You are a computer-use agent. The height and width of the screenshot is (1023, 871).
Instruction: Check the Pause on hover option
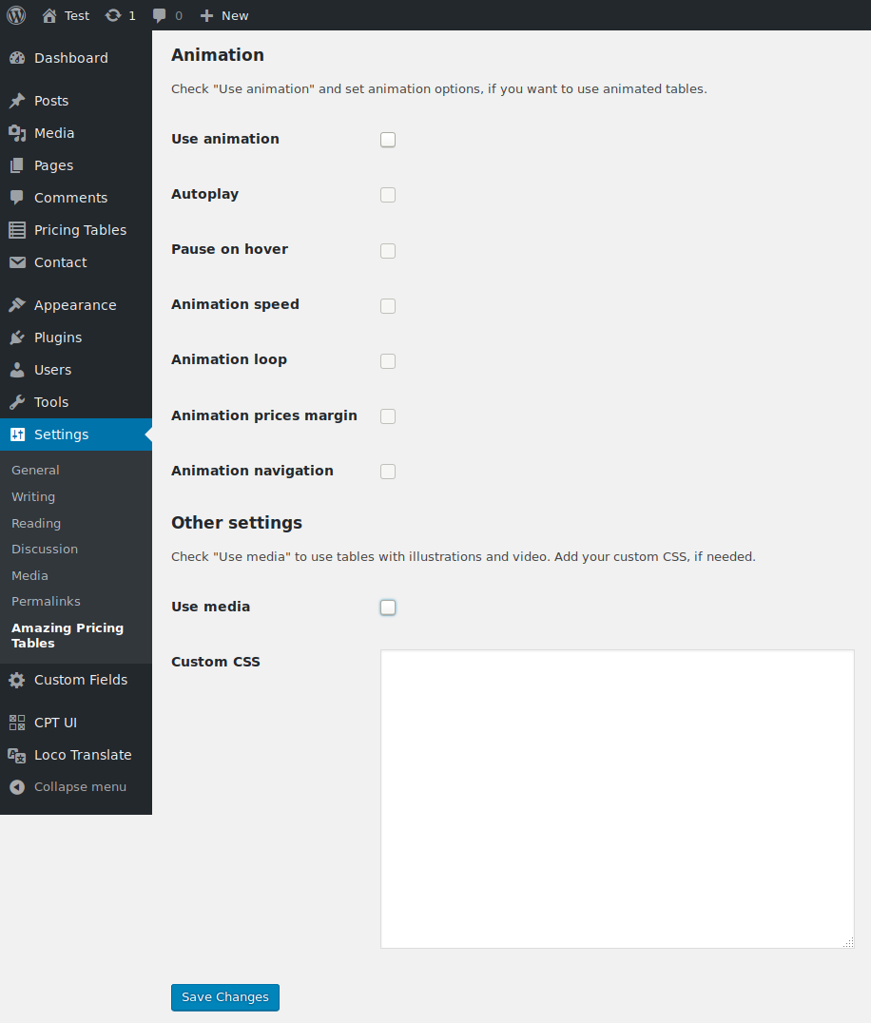pos(388,251)
